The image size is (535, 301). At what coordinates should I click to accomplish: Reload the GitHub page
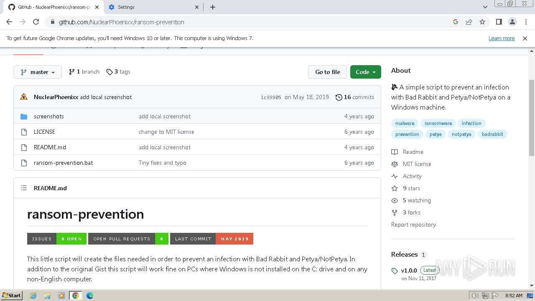[36, 22]
